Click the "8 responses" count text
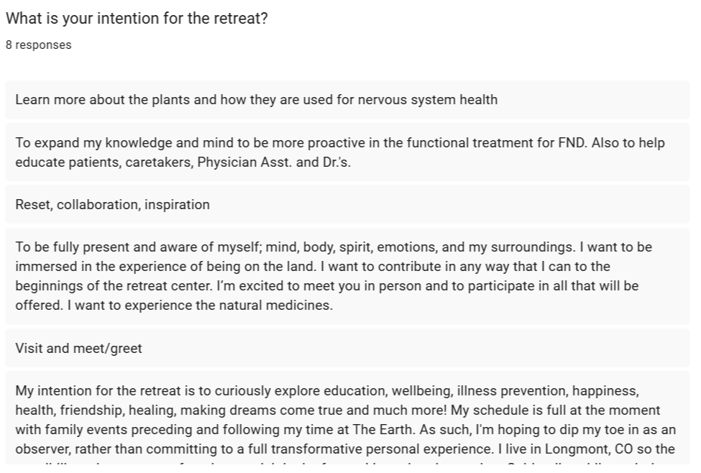This screenshot has width=701, height=473. pos(39,45)
